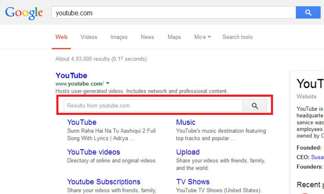Open the main YouTube result title
Screen dimensions: 324x194
(71, 75)
